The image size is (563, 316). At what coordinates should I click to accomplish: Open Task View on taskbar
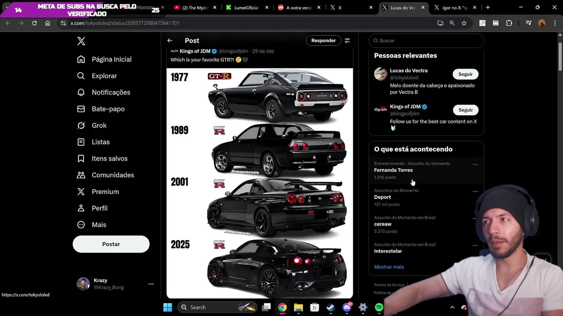[x=266, y=307]
